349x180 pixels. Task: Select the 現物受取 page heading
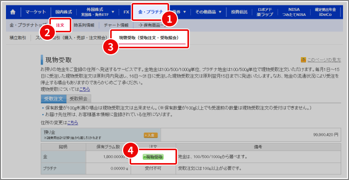[x=58, y=60]
